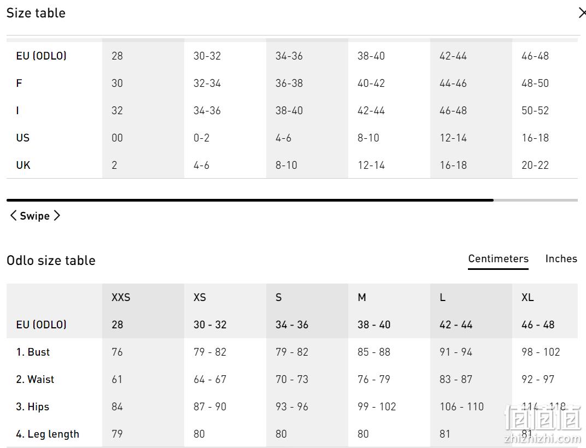Click the US row label in the top table

(23, 138)
